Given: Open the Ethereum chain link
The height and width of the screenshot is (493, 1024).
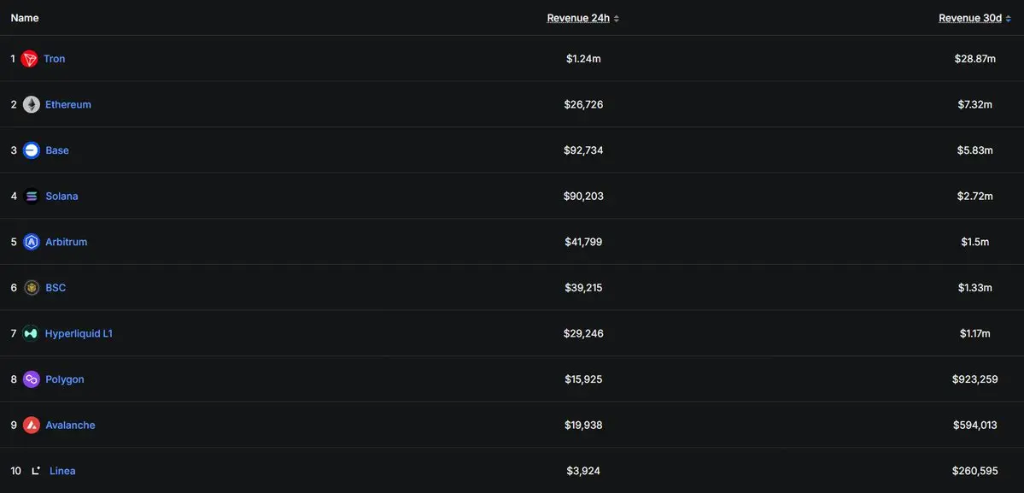Looking at the screenshot, I should (68, 104).
